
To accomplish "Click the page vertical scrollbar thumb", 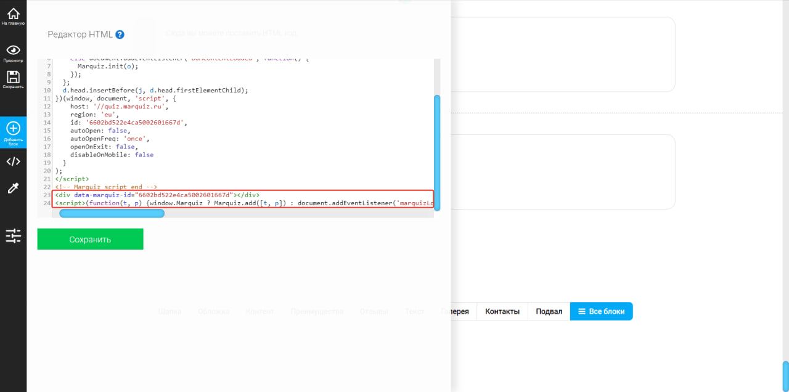I will click(x=785, y=376).
